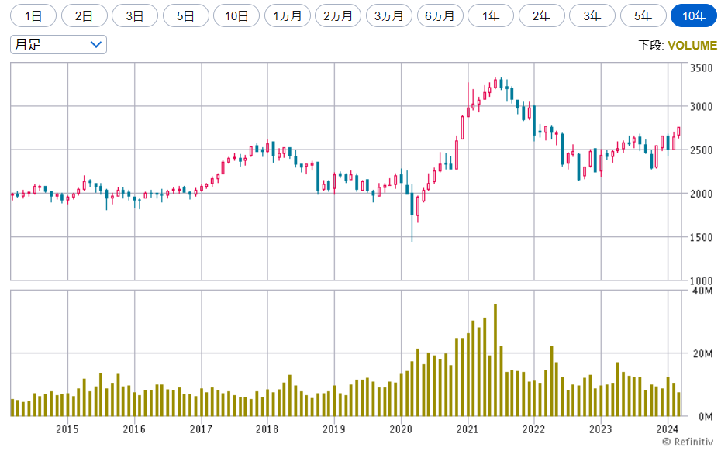The width and height of the screenshot is (728, 454).
Task: Show the 2ヵ月 chart period
Action: point(338,15)
